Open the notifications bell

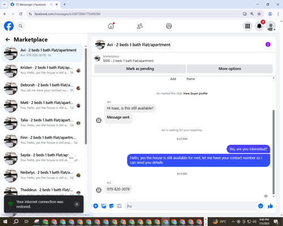pos(259,26)
